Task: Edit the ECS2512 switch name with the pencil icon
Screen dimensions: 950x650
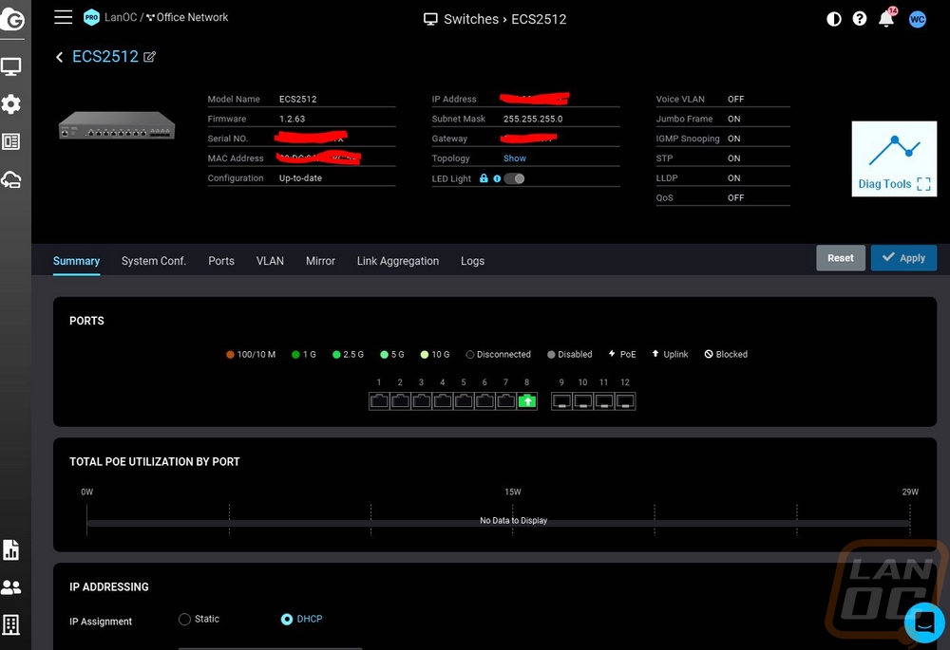Action: click(150, 57)
